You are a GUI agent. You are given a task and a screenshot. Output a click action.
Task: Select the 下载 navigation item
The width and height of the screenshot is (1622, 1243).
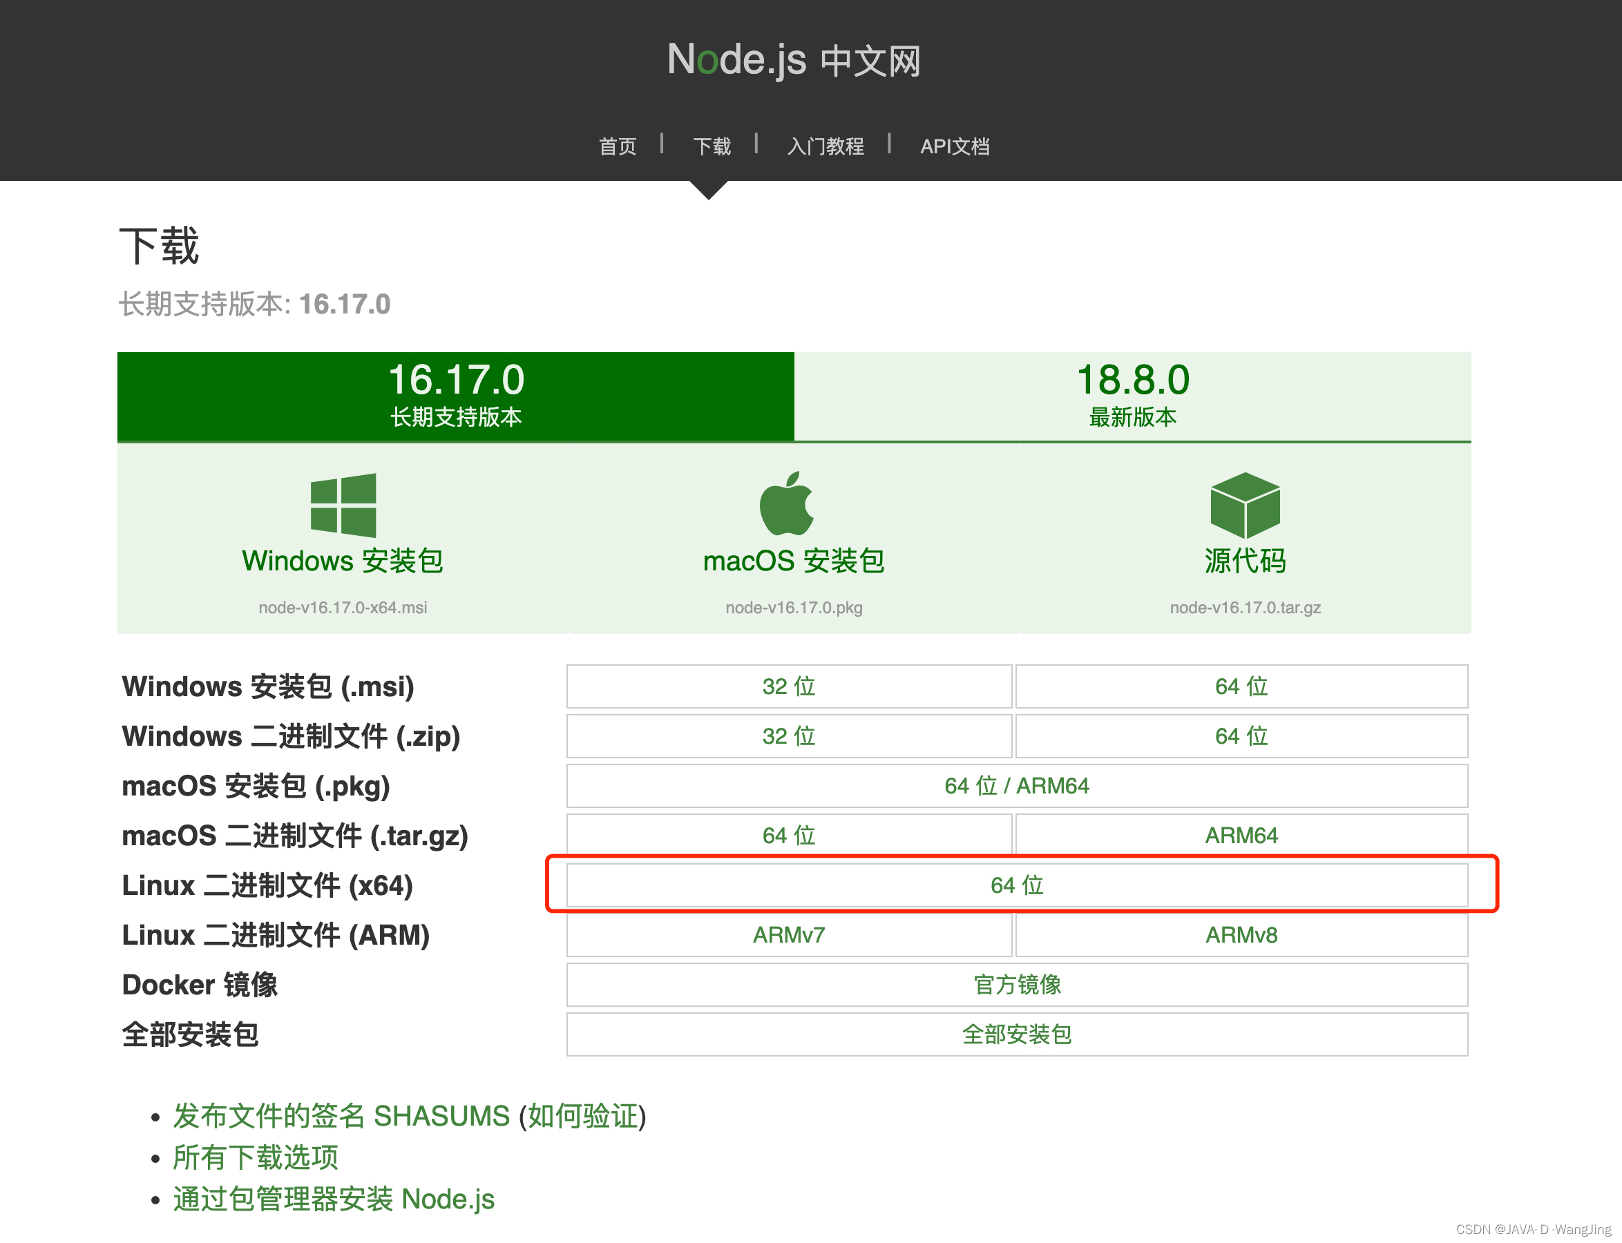[x=712, y=146]
